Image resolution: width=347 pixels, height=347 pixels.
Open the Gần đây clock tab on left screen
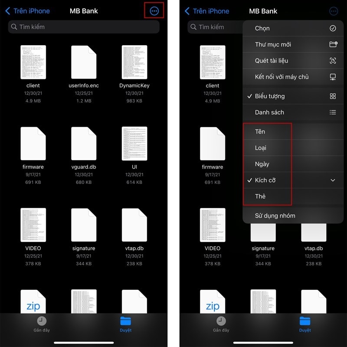pyautogui.click(x=42, y=324)
